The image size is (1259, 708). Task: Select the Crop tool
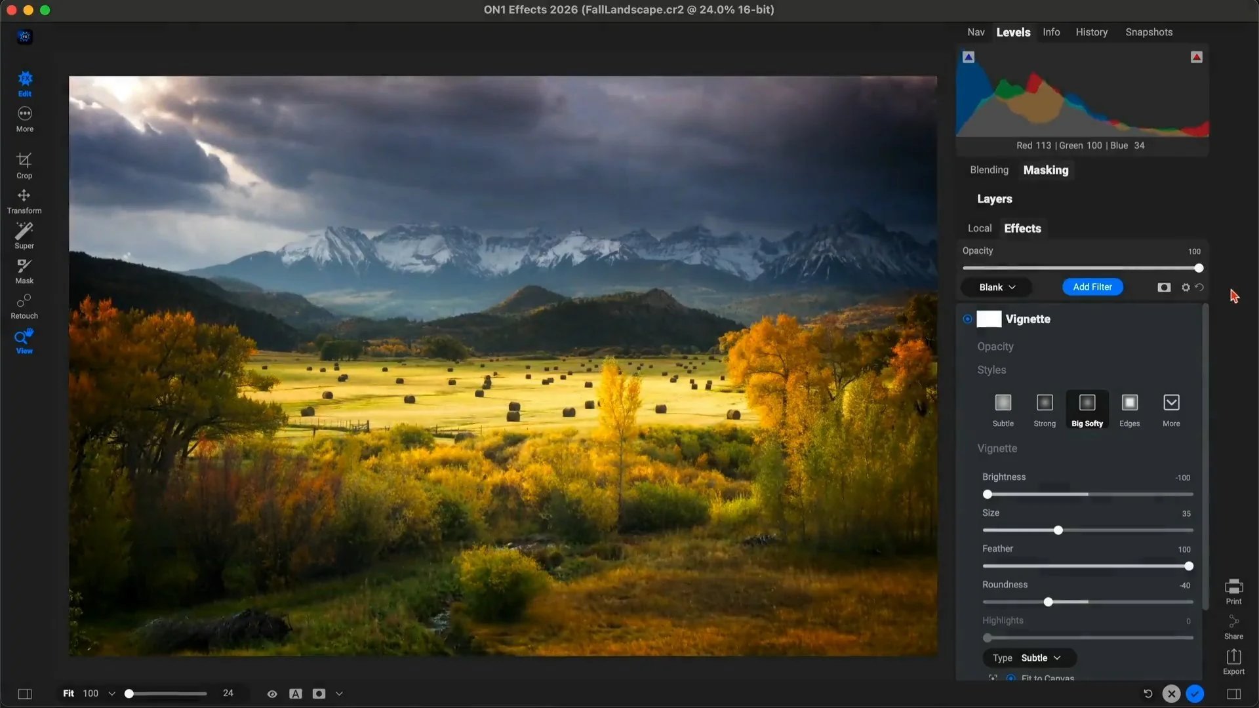coord(24,166)
